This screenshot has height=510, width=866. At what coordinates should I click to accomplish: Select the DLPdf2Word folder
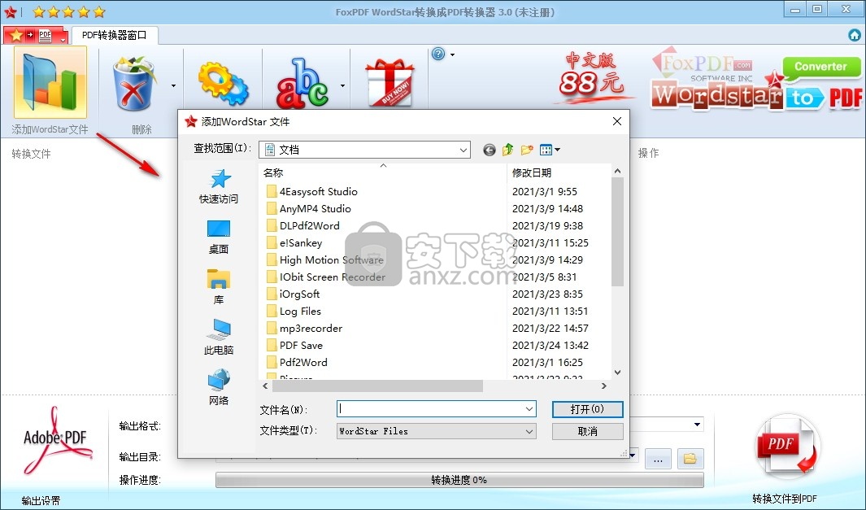point(303,226)
